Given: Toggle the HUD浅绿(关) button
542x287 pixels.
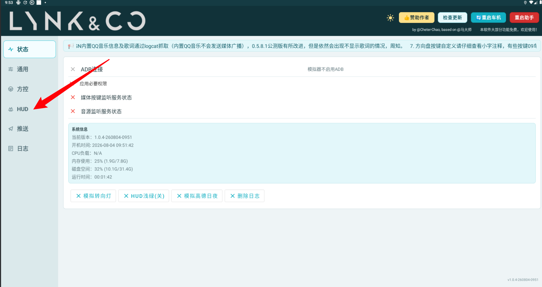Looking at the screenshot, I should point(144,196).
